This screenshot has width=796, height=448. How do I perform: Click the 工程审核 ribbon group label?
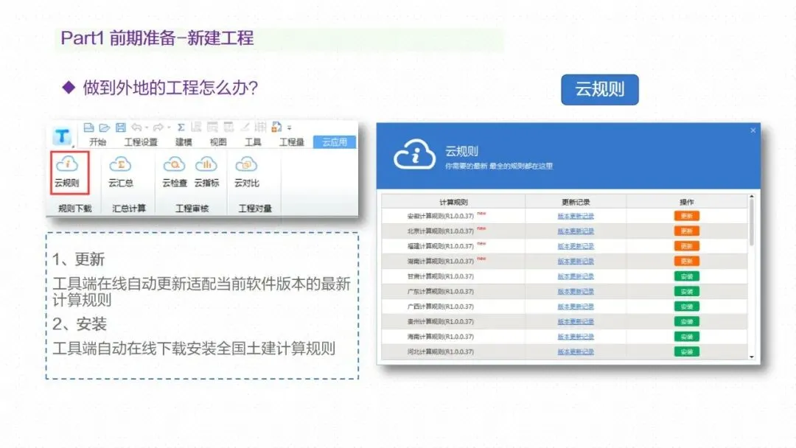pos(192,209)
